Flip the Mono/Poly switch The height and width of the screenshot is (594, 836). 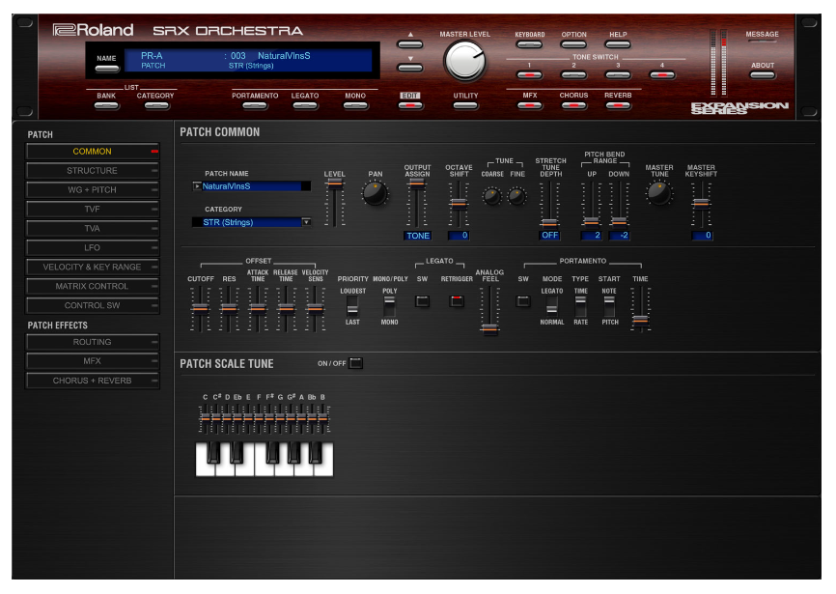pyautogui.click(x=390, y=306)
